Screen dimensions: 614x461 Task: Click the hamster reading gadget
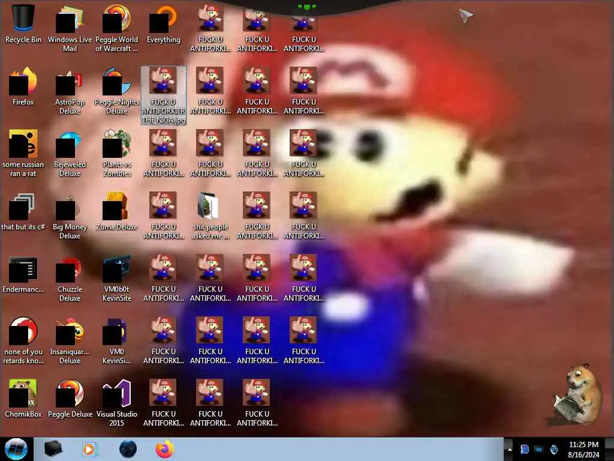[577, 394]
